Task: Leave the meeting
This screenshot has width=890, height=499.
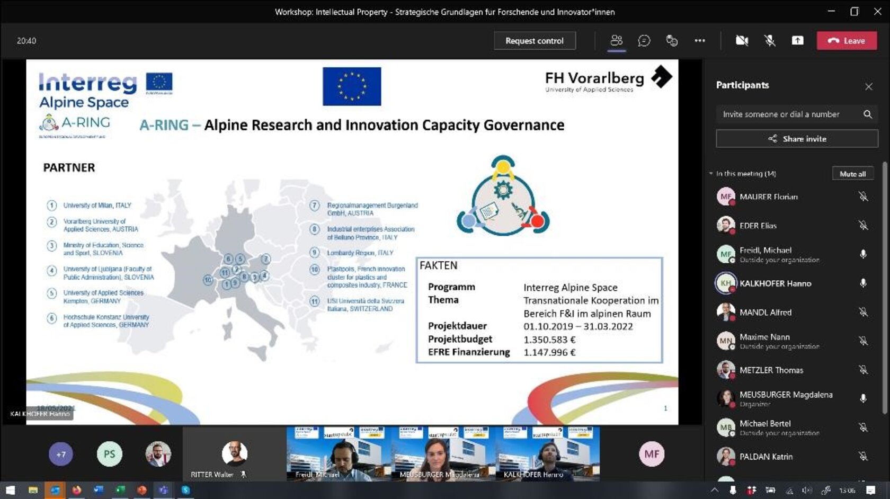Action: 847,41
